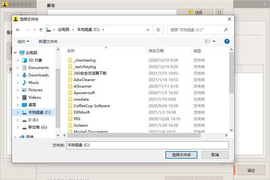
Task: Click 本地磁盘 (C:) in address breadcrumb
Action: (x=88, y=30)
